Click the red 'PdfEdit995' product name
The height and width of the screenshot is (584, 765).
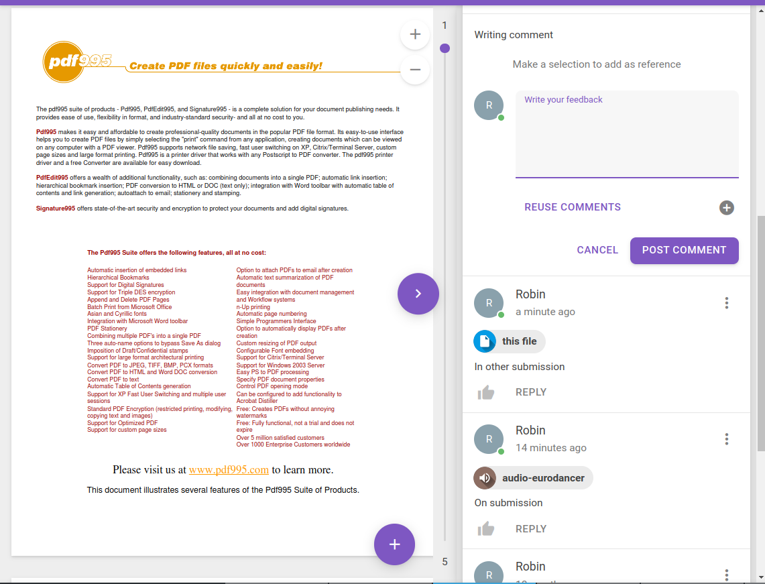52,178
